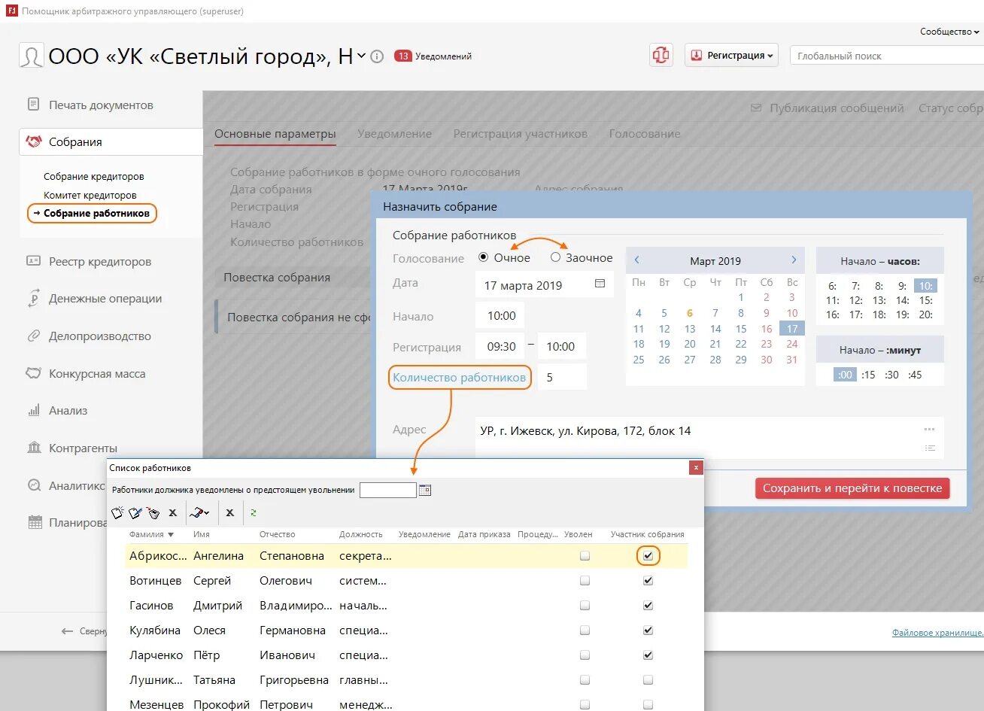Uncheck Участник собрания for Гасинов Дмитрий
The image size is (984, 711).
pos(648,606)
